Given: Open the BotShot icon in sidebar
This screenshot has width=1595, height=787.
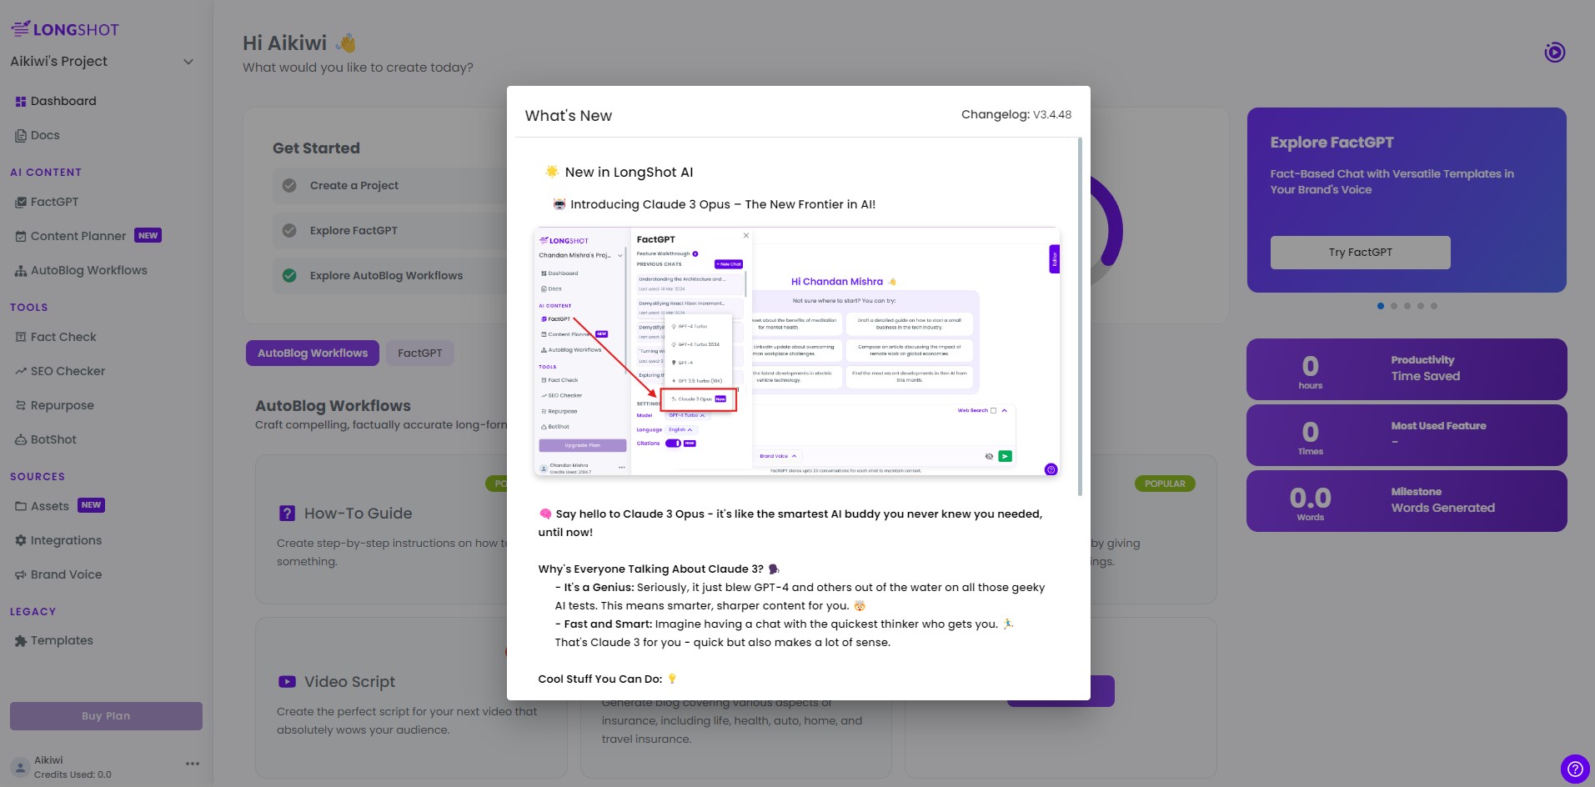Looking at the screenshot, I should click(21, 440).
